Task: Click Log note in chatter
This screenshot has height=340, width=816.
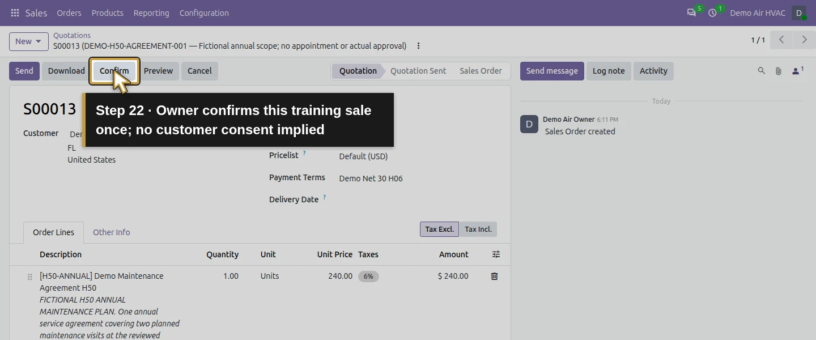Action: click(609, 71)
